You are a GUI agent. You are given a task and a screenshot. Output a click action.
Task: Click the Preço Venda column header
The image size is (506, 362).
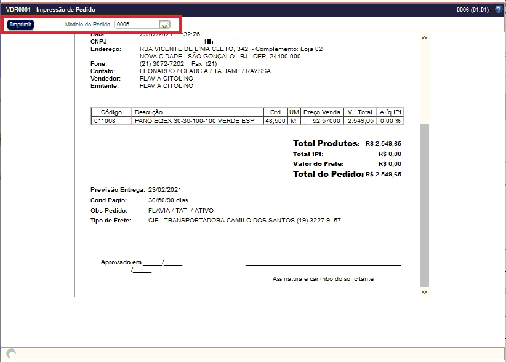point(321,112)
